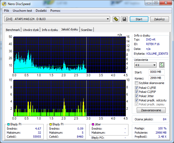Click the PIF total value 8460

pos(80,137)
